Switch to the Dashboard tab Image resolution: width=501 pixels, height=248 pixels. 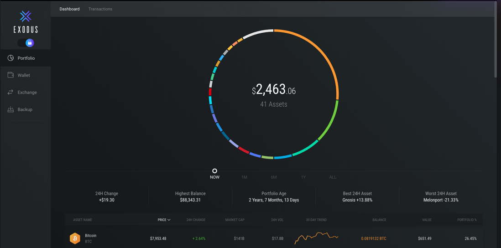[x=69, y=9]
